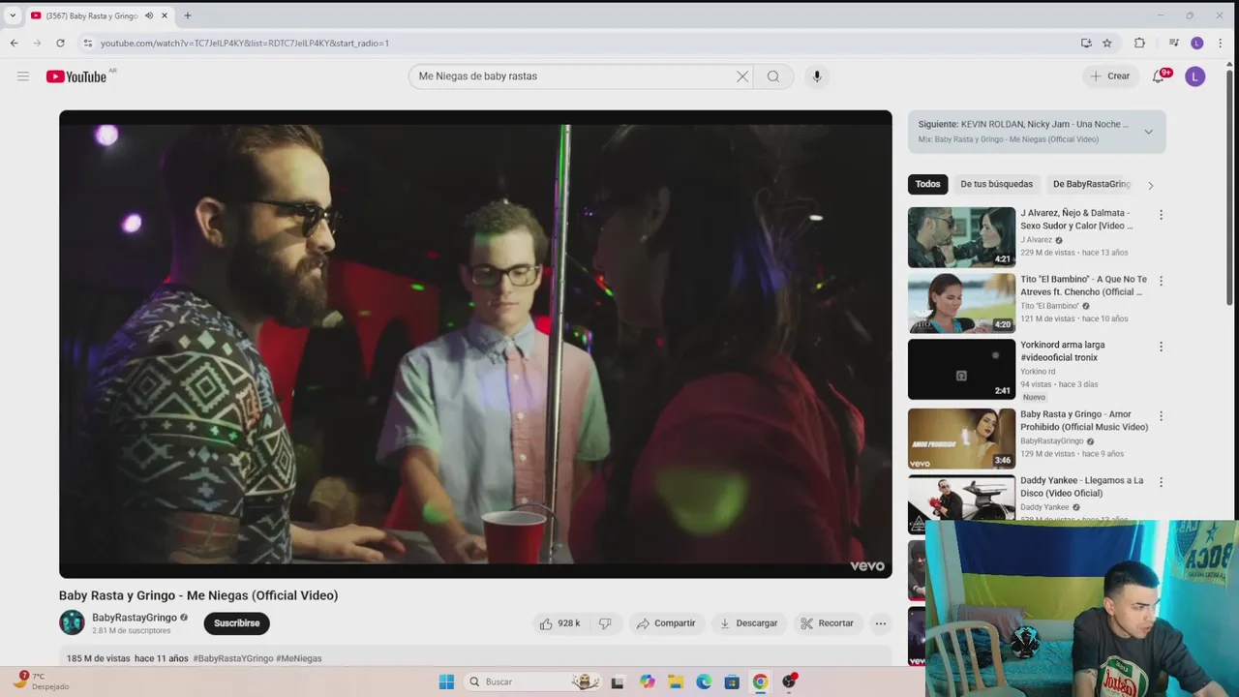
Task: Open more actions ellipsis under video
Action: tap(881, 623)
